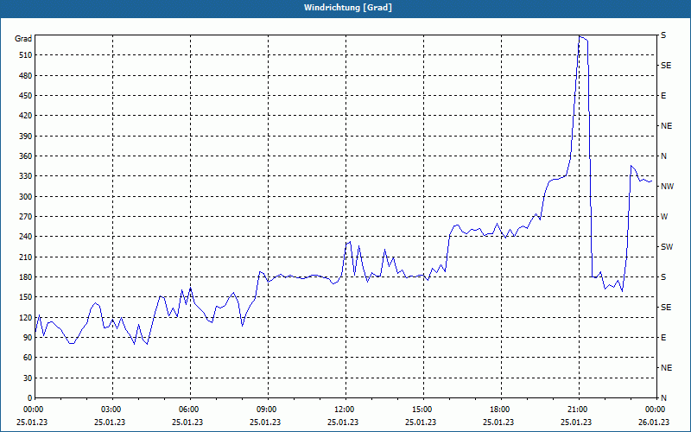This screenshot has height=432, width=691.
Task: Click the 360 y-axis value
Action: pos(26,156)
